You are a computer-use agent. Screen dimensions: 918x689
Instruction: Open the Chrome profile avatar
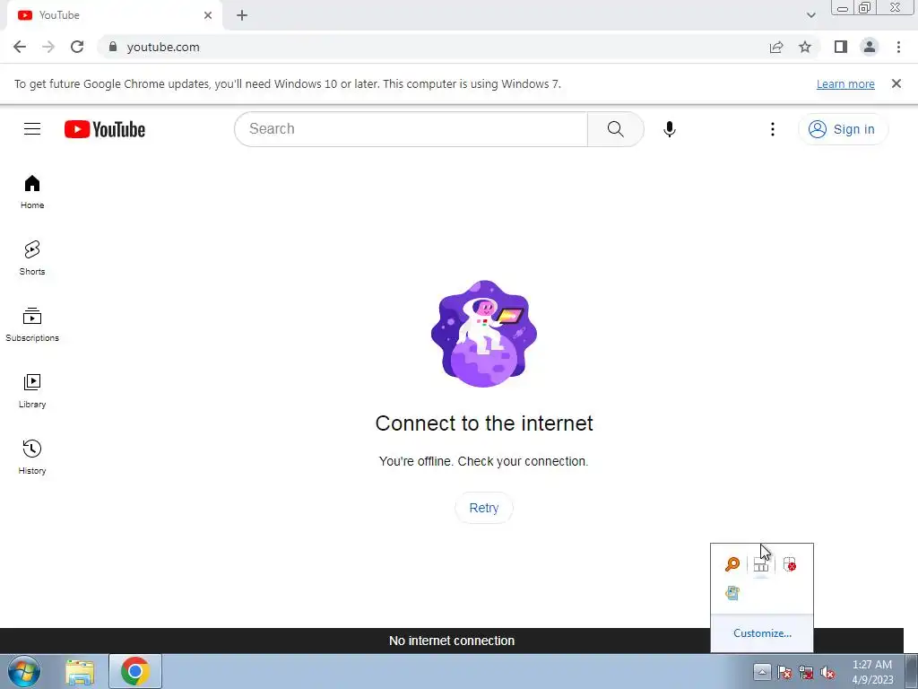pos(870,47)
